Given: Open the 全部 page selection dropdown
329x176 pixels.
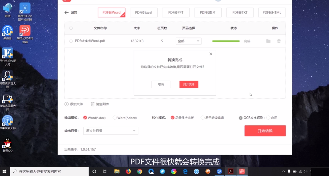Looking at the screenshot, I should click(x=188, y=41).
